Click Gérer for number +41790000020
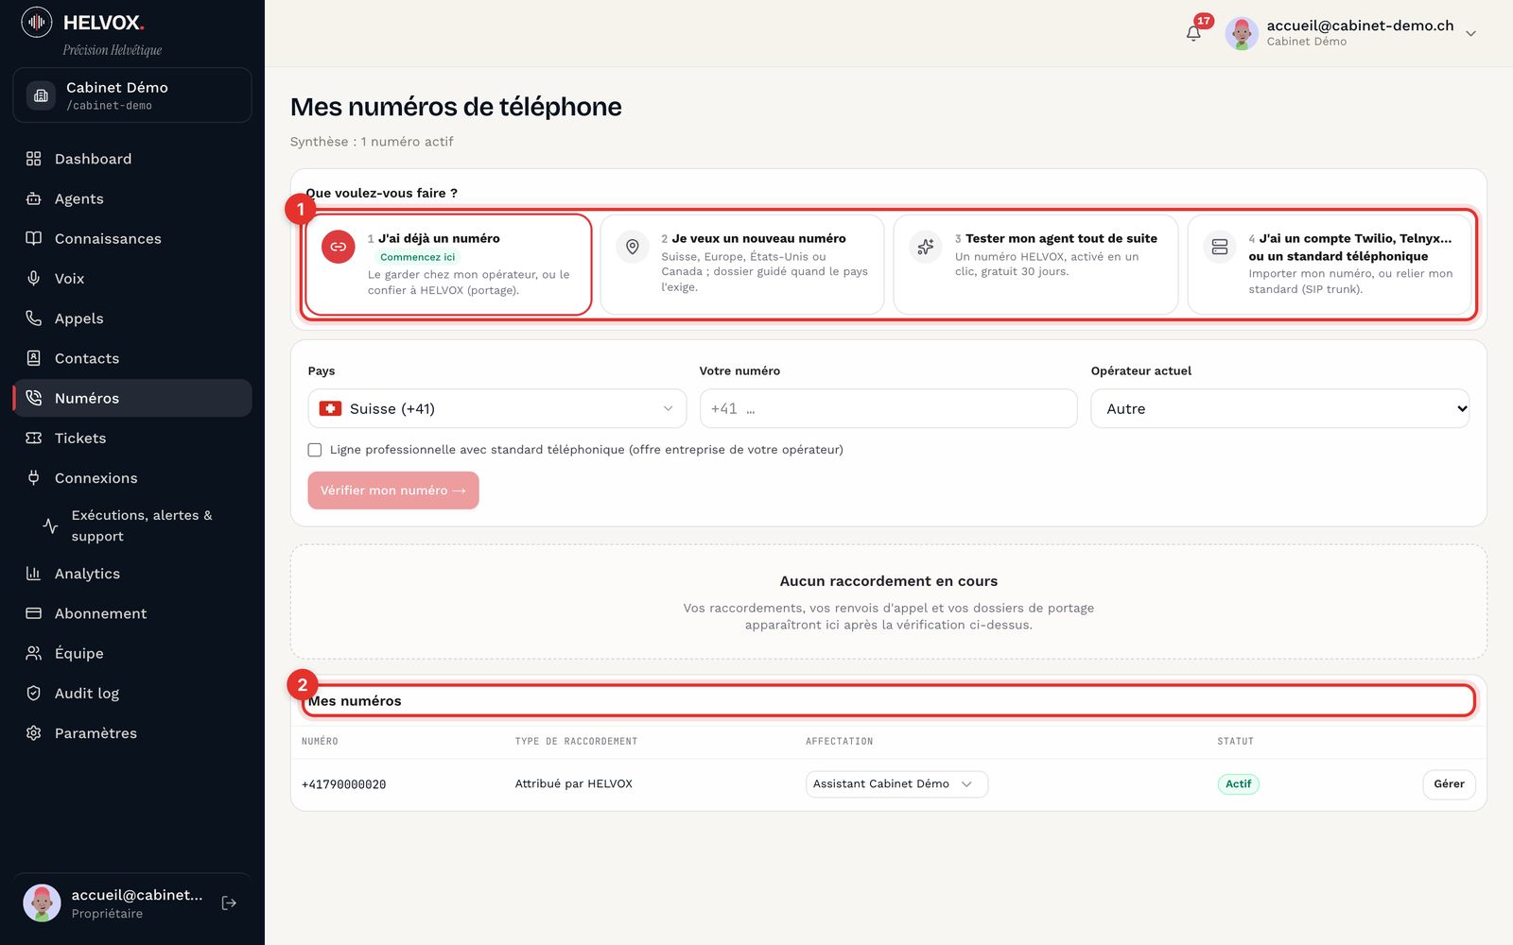1513x945 pixels. click(1449, 784)
